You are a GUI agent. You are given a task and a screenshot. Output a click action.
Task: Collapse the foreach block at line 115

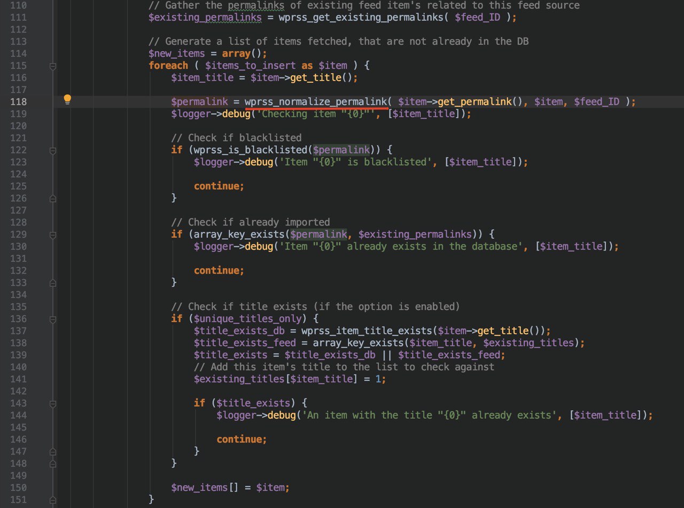tap(52, 66)
